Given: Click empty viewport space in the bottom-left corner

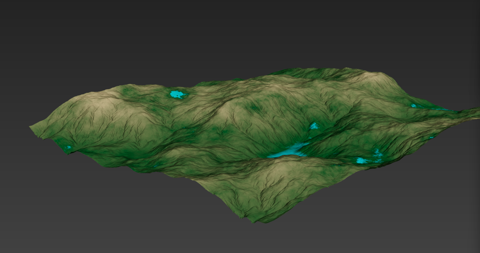Looking at the screenshot, I should (39, 227).
